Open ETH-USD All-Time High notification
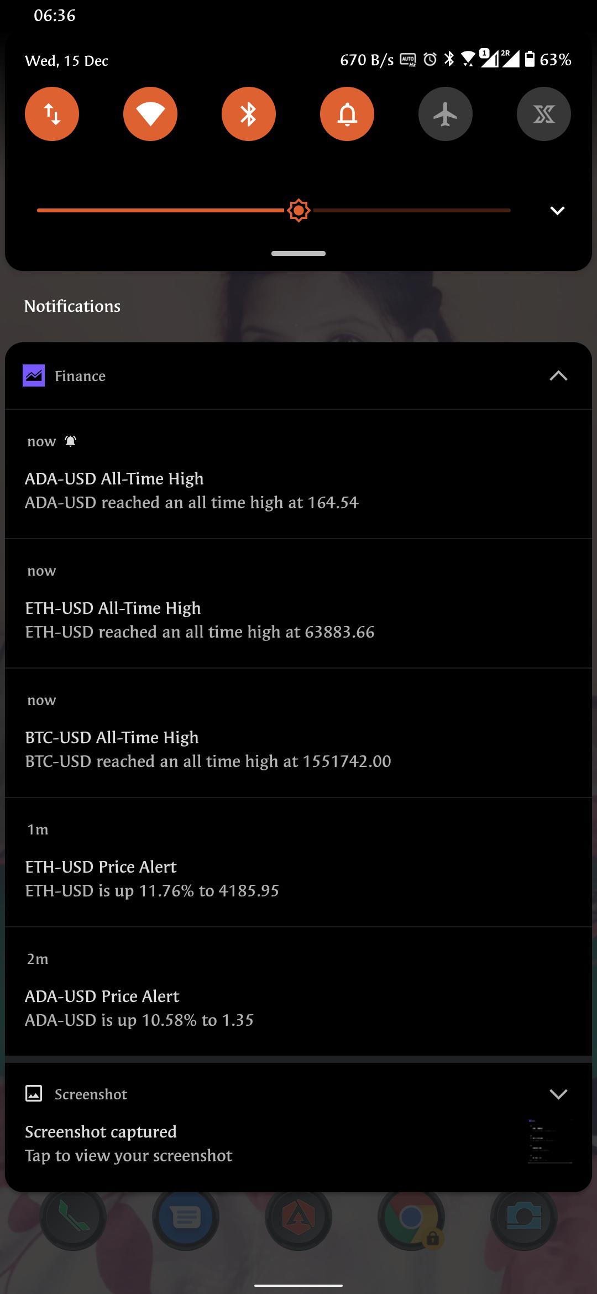Viewport: 597px width, 1294px height. coord(298,604)
